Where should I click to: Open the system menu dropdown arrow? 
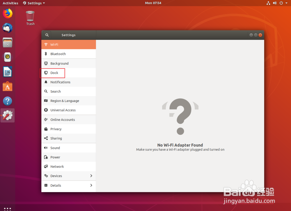286,3
